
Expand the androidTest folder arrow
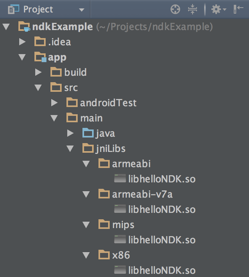point(54,103)
